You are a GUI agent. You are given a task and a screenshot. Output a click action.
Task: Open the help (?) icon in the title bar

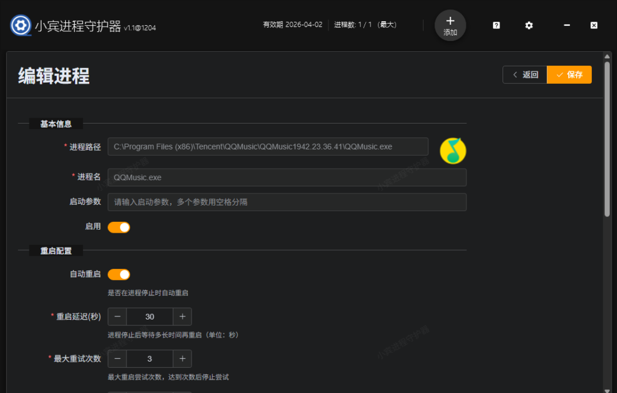(x=495, y=25)
